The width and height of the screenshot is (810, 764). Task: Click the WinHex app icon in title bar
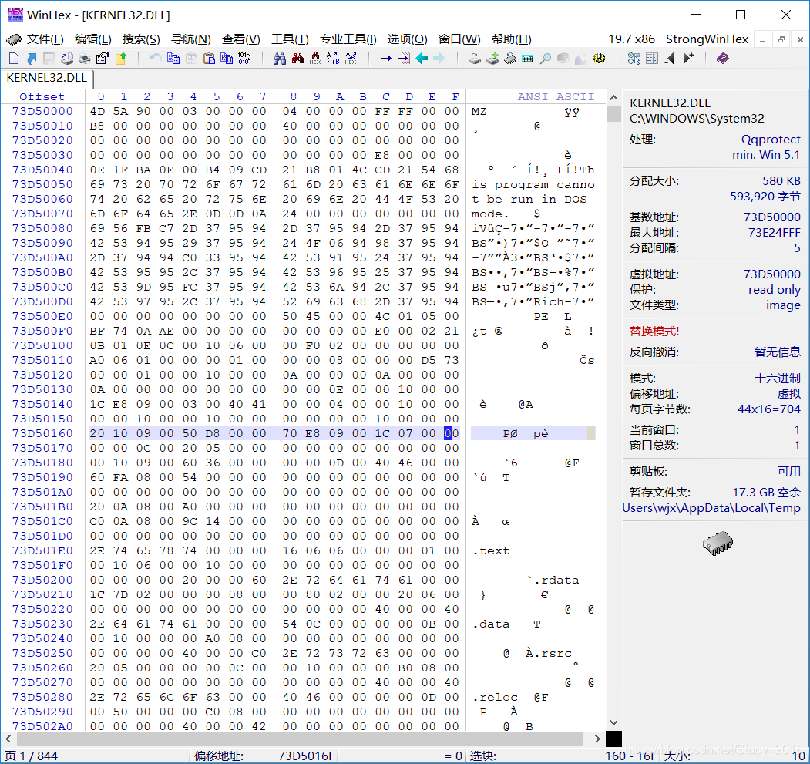pyautogui.click(x=15, y=15)
